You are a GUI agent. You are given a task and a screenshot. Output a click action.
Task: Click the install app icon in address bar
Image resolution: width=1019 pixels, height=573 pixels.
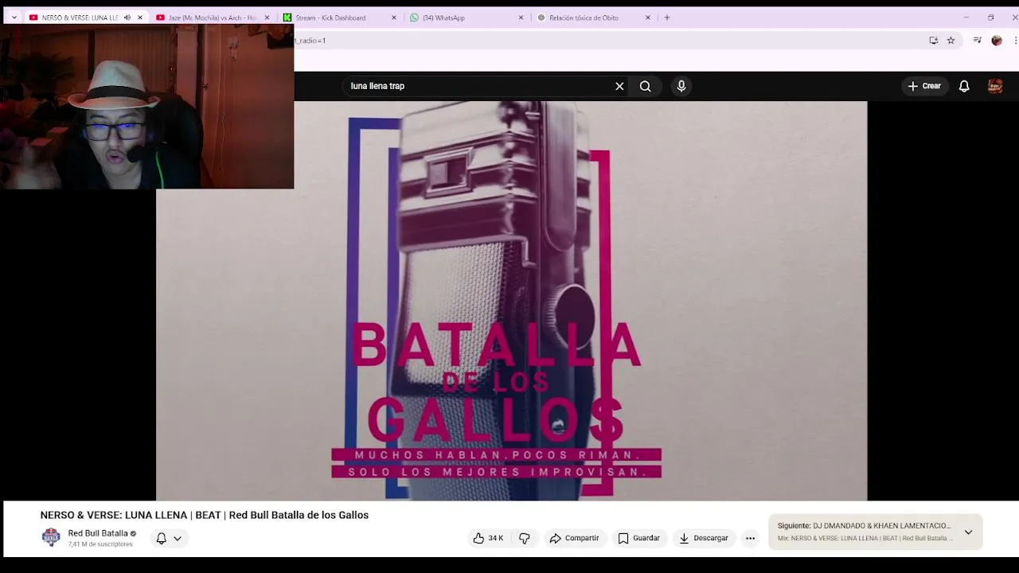(934, 41)
